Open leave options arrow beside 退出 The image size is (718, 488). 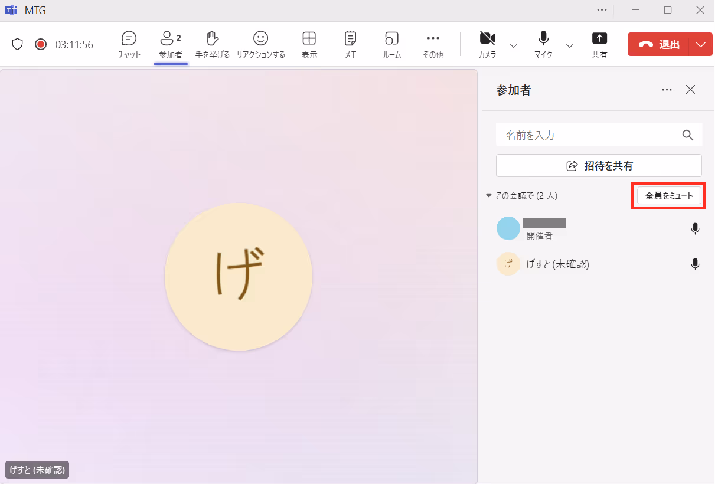coord(701,44)
